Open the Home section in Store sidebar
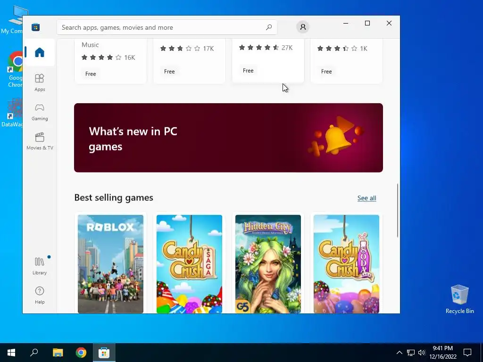 tap(40, 52)
